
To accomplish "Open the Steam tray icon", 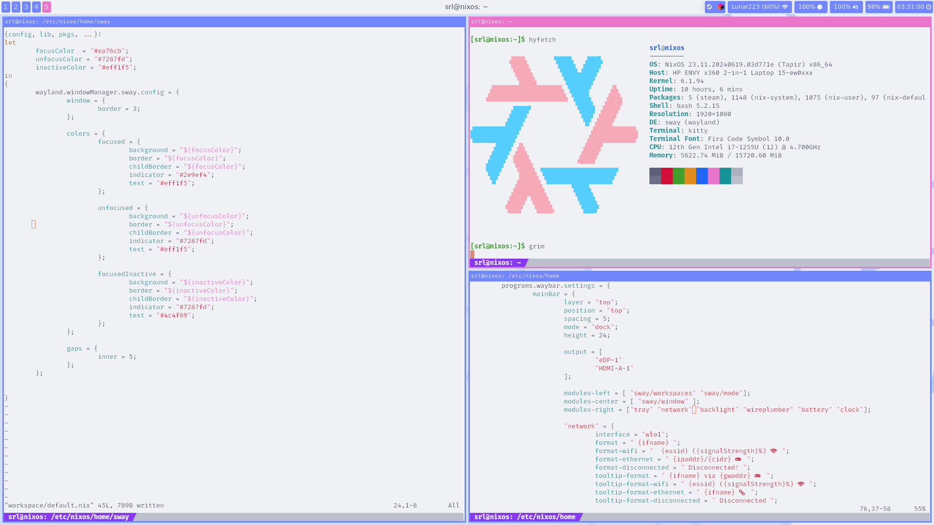I will 709,7.
